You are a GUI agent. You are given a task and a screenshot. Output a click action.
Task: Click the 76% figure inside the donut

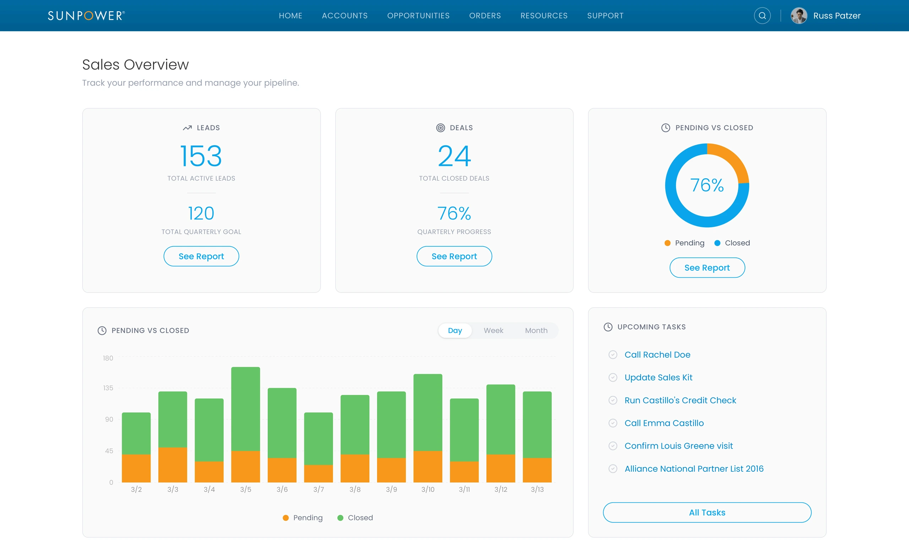pyautogui.click(x=707, y=185)
